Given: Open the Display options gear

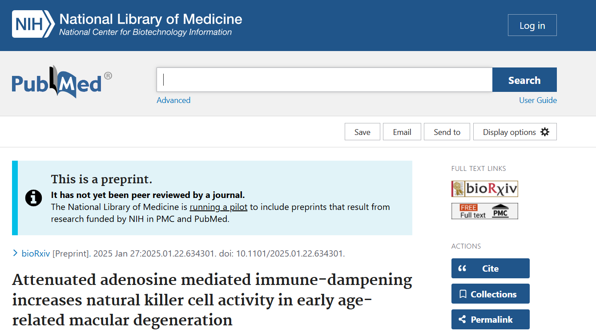Looking at the screenshot, I should (x=545, y=132).
